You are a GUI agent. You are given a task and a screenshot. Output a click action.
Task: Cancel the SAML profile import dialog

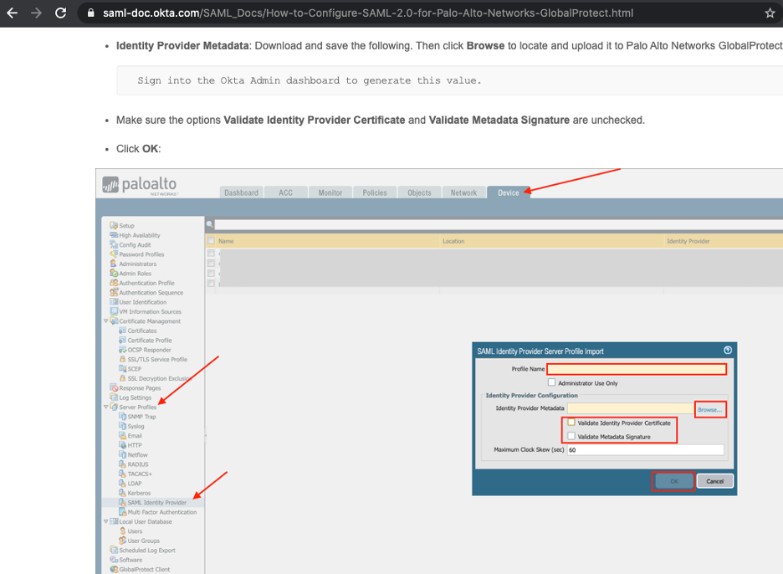714,481
